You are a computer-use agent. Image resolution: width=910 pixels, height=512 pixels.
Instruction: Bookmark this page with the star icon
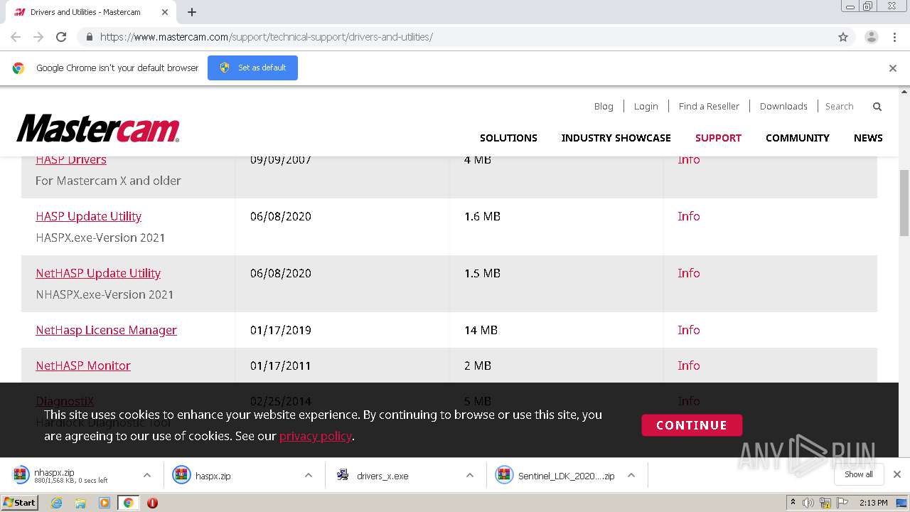click(843, 37)
